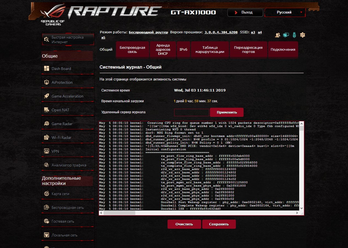Open the users status icon in header
348x248 pixels.
coord(278,35)
